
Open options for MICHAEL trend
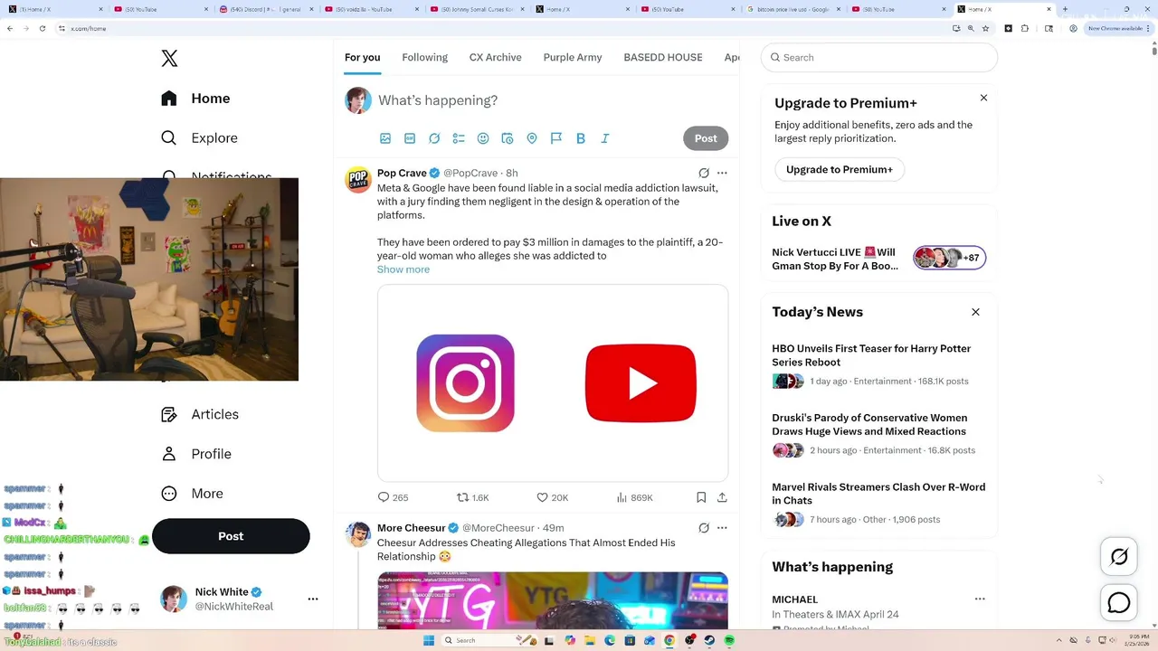coord(980,599)
